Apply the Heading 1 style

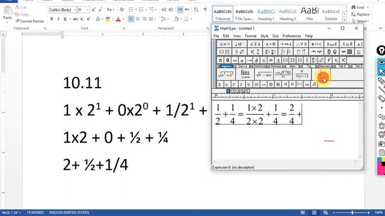[266, 14]
